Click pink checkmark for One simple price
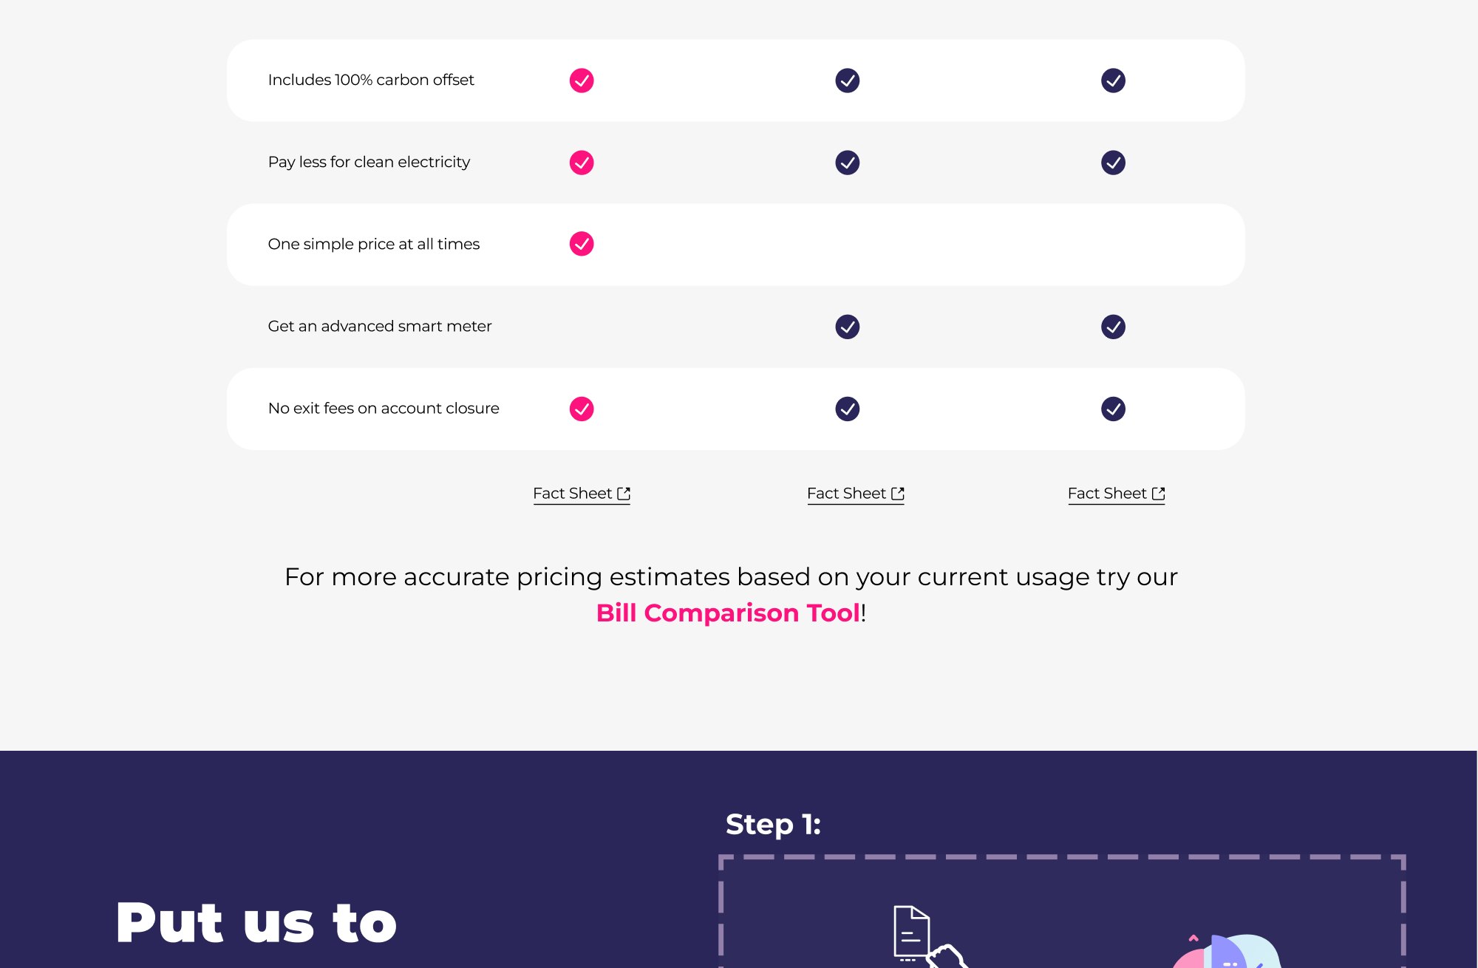 [582, 244]
